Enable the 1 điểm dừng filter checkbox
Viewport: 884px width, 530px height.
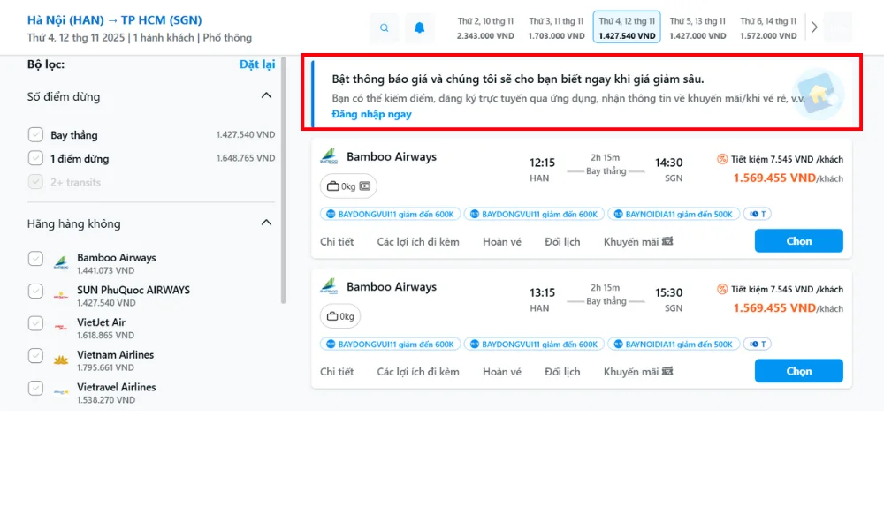point(35,159)
